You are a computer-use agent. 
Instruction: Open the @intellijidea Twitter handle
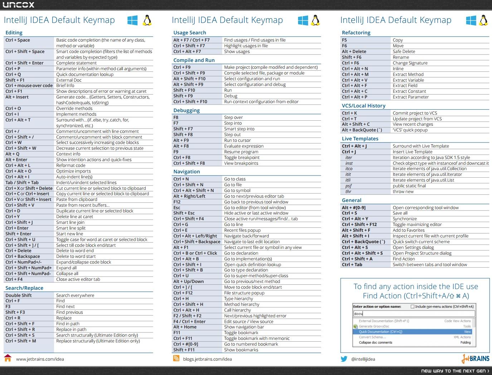point(363,359)
